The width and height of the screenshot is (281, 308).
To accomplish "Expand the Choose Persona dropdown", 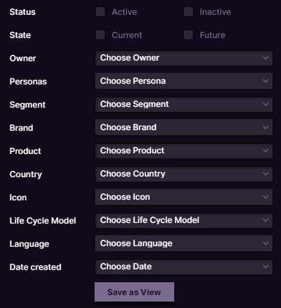I will tap(184, 81).
